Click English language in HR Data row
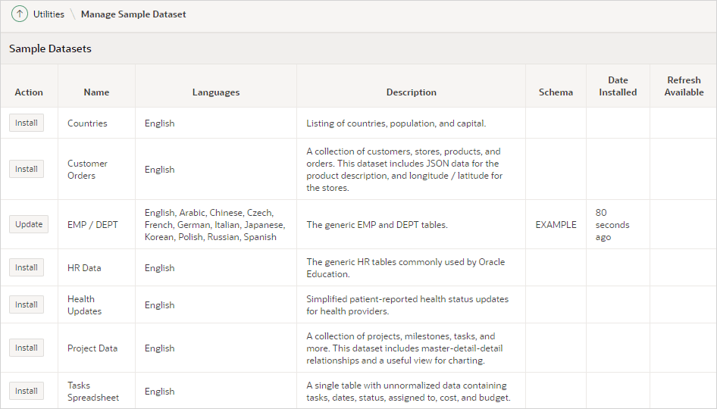 (160, 268)
